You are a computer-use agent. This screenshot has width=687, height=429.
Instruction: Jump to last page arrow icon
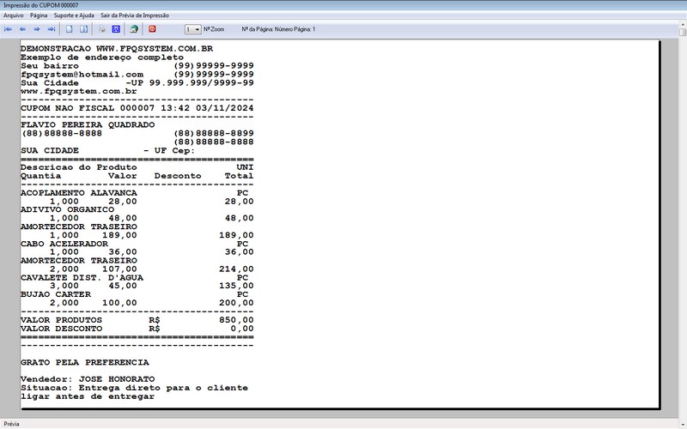click(52, 29)
